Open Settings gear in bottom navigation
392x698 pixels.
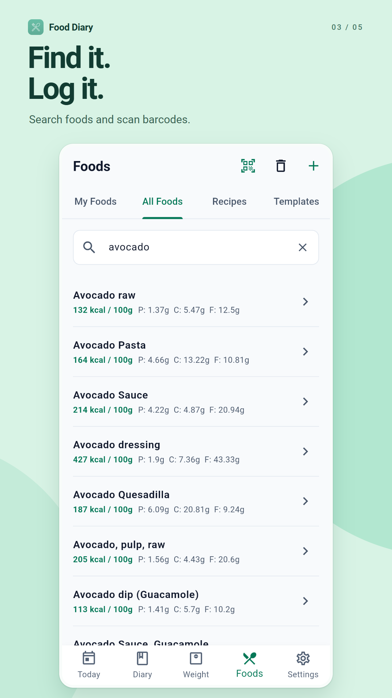[303, 665]
